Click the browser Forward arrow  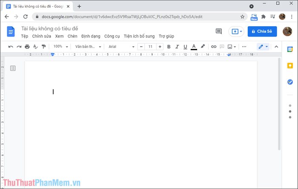click(x=16, y=17)
